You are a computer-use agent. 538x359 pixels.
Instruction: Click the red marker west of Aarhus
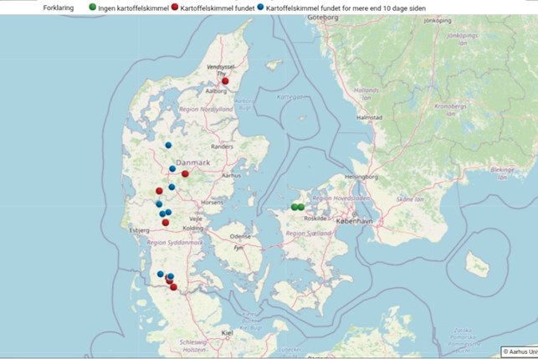coord(185,174)
